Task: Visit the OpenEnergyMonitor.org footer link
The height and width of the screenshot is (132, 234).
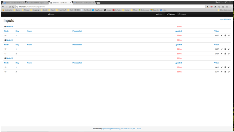Action: (x=111, y=129)
